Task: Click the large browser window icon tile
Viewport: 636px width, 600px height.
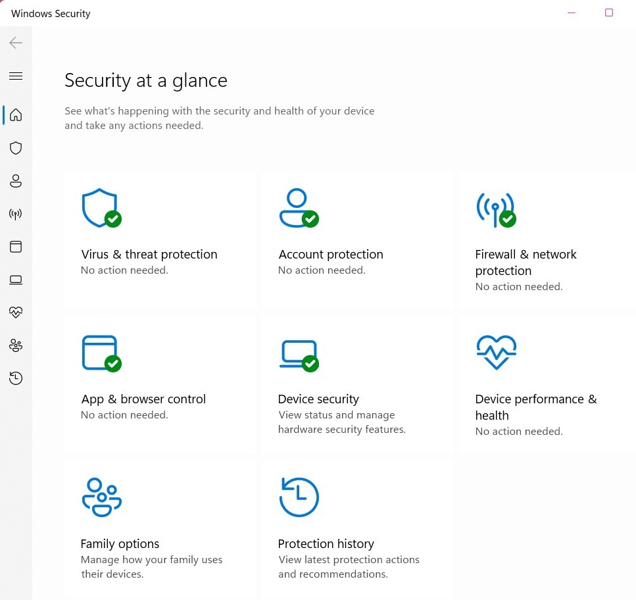Action: [101, 353]
